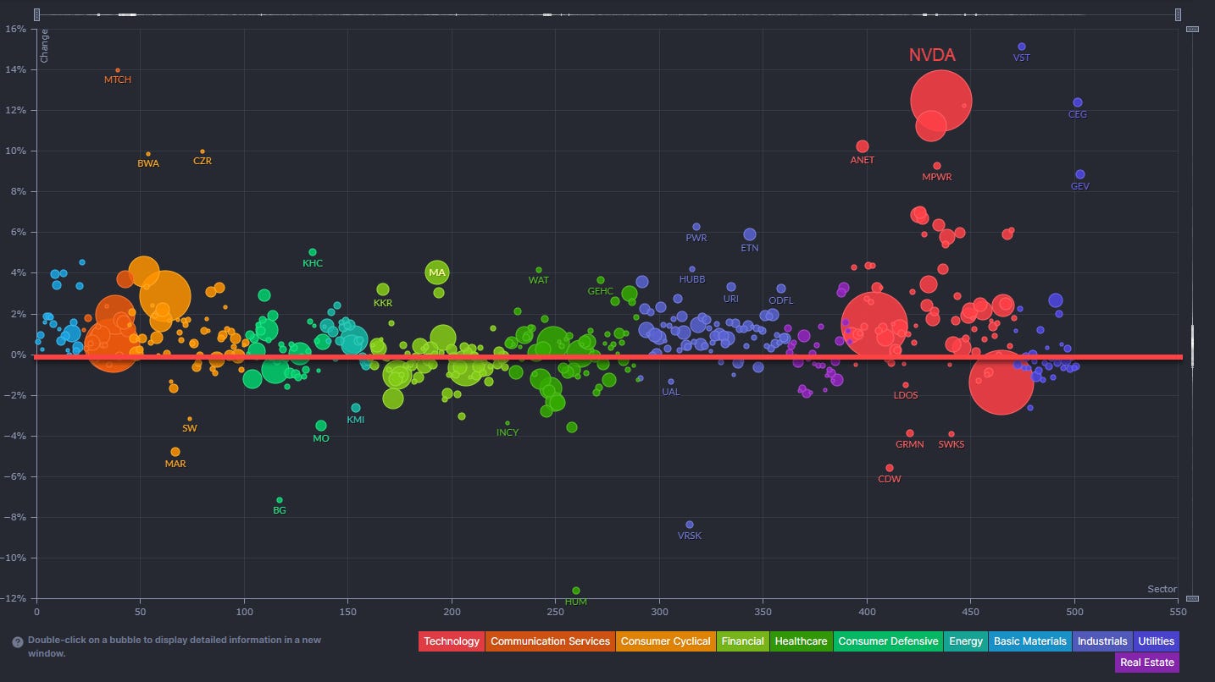Click the ANET bubble
Image resolution: width=1215 pixels, height=682 pixels.
pos(863,146)
